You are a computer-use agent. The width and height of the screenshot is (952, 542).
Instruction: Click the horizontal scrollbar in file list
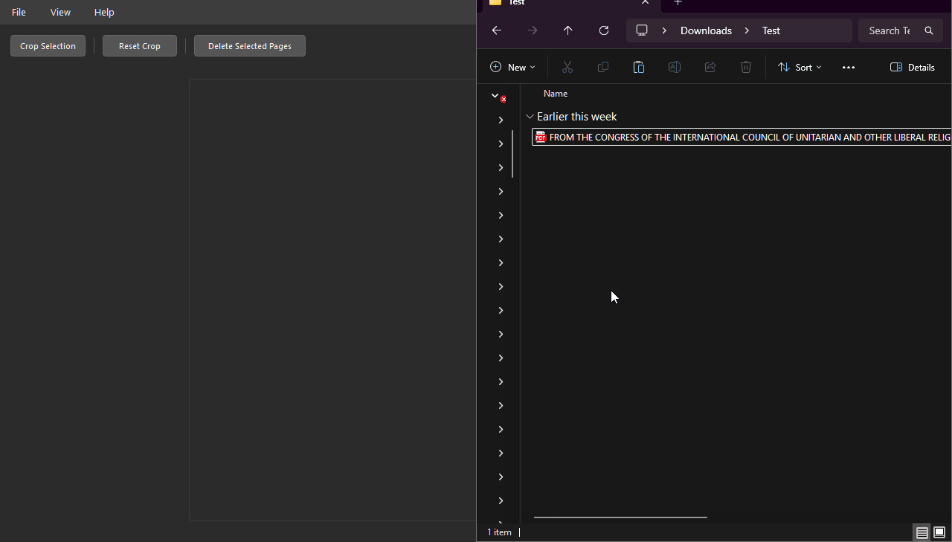click(x=620, y=517)
